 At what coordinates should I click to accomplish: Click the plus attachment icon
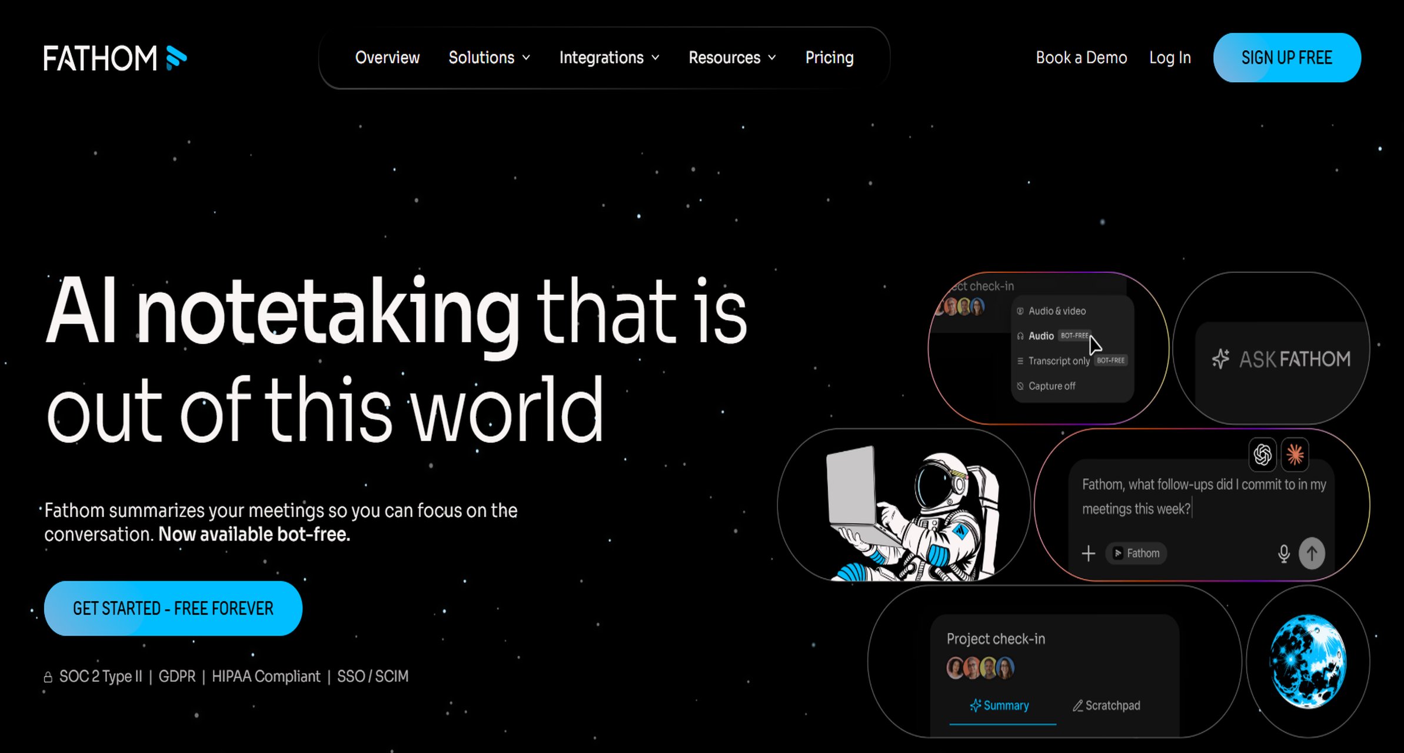[x=1089, y=554]
